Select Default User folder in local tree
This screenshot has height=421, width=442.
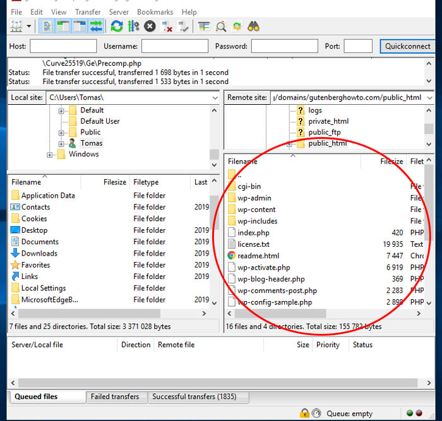100,121
